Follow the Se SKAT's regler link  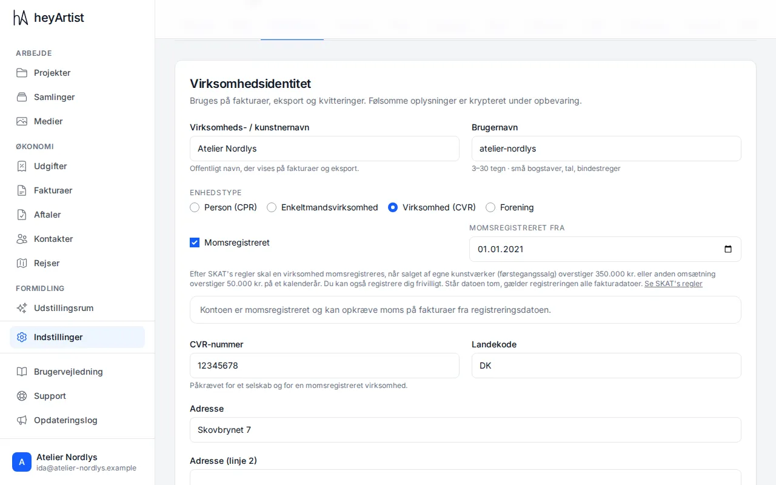pos(674,284)
